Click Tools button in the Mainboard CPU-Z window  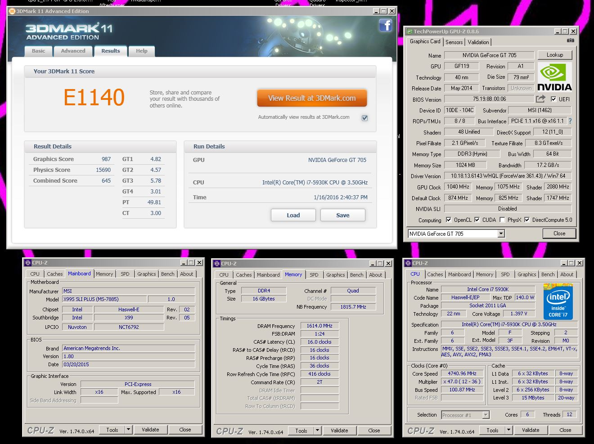click(112, 430)
